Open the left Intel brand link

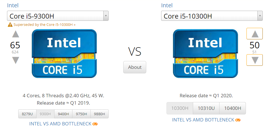coord(13,5)
